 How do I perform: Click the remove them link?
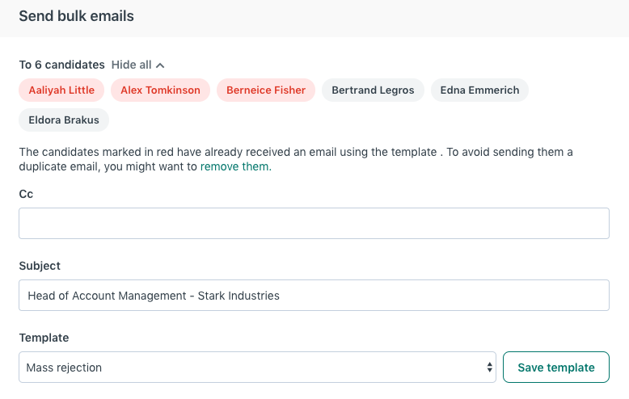click(235, 166)
